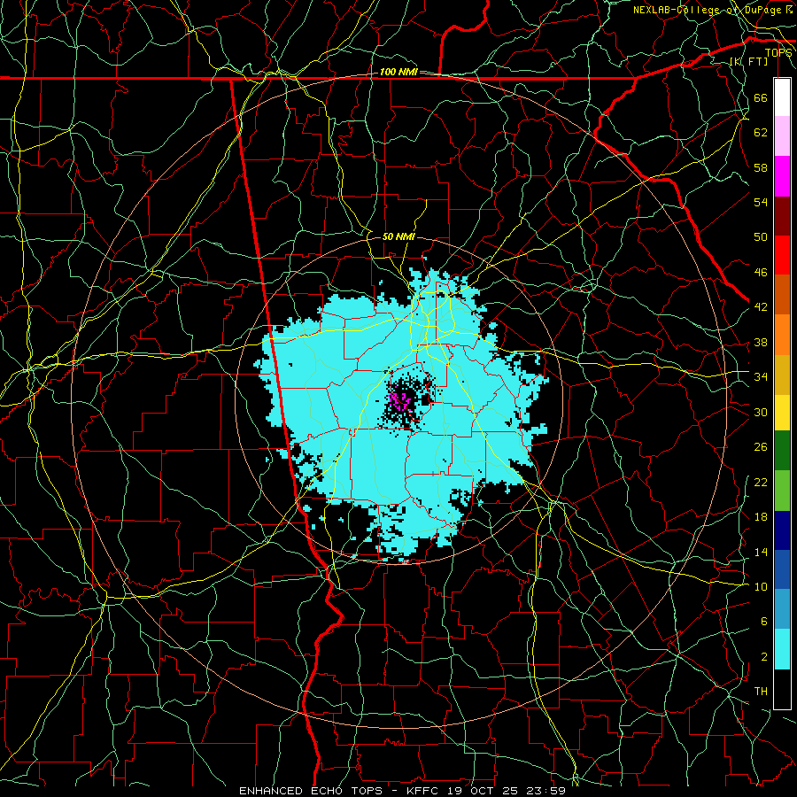Click the 42 legend scale value

[761, 307]
